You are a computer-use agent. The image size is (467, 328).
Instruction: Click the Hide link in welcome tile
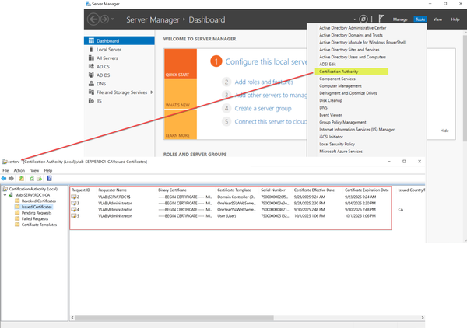click(x=444, y=131)
